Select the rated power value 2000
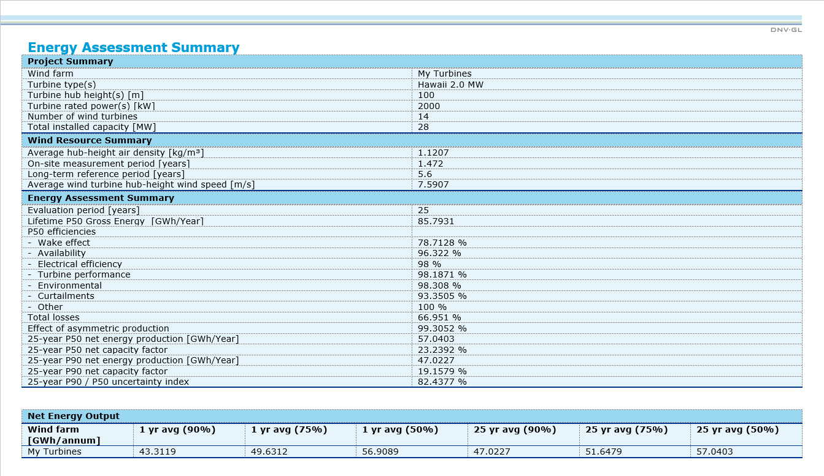 [x=429, y=106]
